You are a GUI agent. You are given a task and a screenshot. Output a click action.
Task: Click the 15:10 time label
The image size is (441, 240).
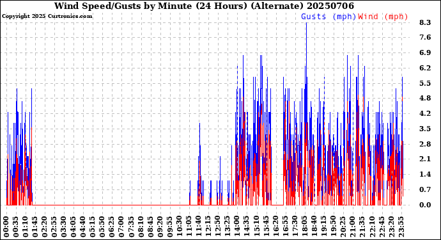click(256, 227)
